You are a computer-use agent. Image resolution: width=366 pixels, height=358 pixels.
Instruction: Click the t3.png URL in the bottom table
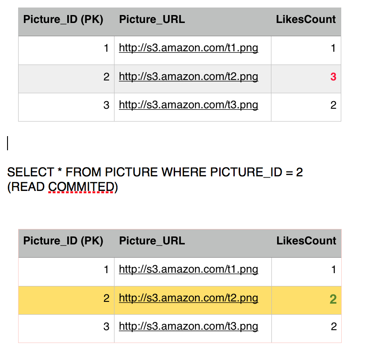pyautogui.click(x=188, y=326)
